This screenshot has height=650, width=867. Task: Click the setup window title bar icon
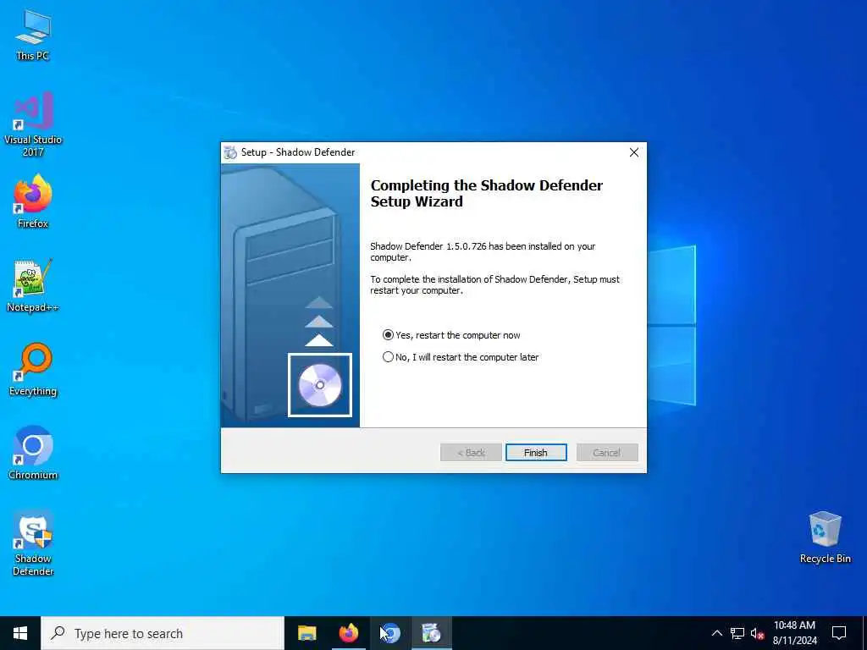coord(230,152)
